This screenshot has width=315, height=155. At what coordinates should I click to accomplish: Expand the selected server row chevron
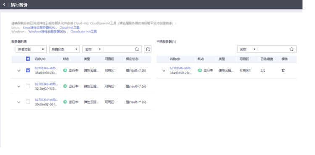(x=164, y=70)
